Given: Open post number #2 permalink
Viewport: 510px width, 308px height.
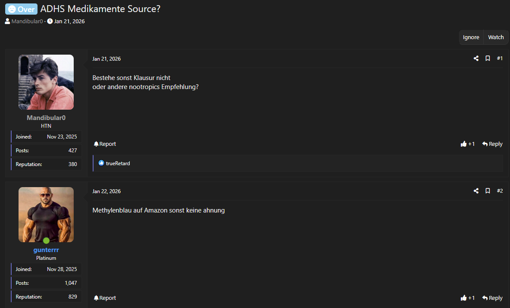Looking at the screenshot, I should click(500, 191).
